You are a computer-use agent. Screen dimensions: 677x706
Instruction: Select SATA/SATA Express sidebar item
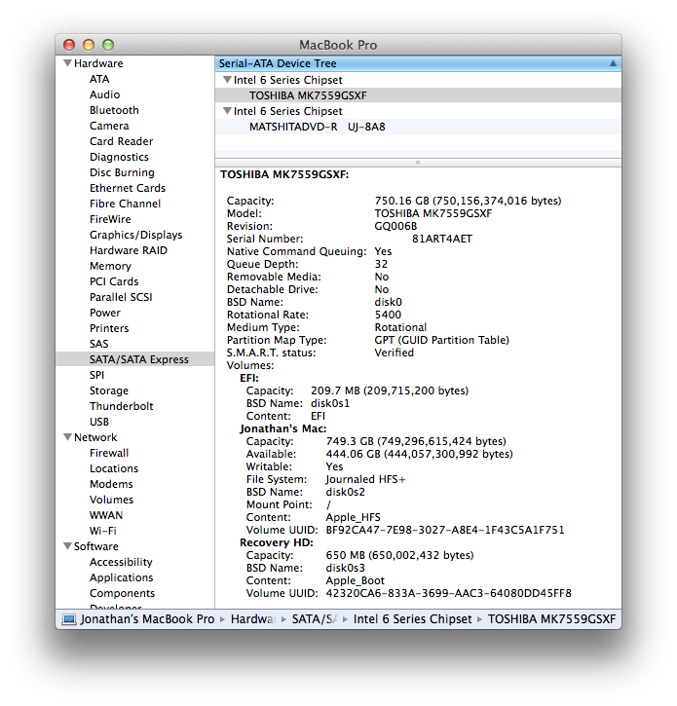point(134,359)
